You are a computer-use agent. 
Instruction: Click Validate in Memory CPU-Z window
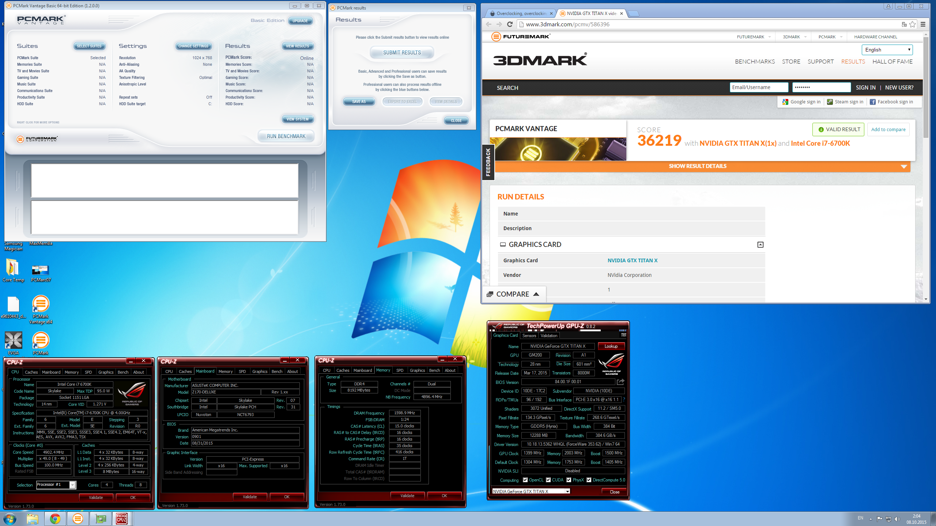(407, 496)
